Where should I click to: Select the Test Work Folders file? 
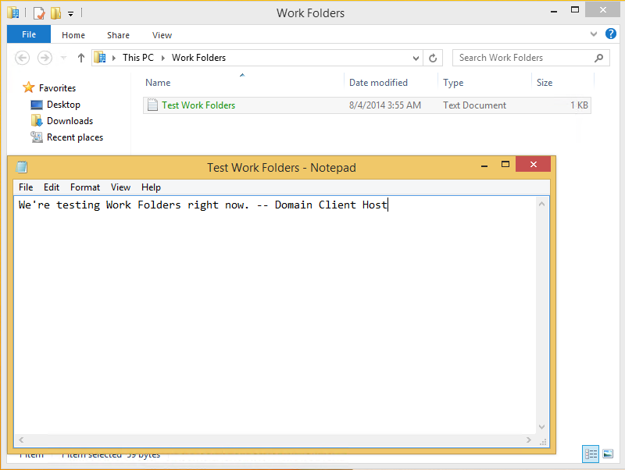click(x=366, y=105)
